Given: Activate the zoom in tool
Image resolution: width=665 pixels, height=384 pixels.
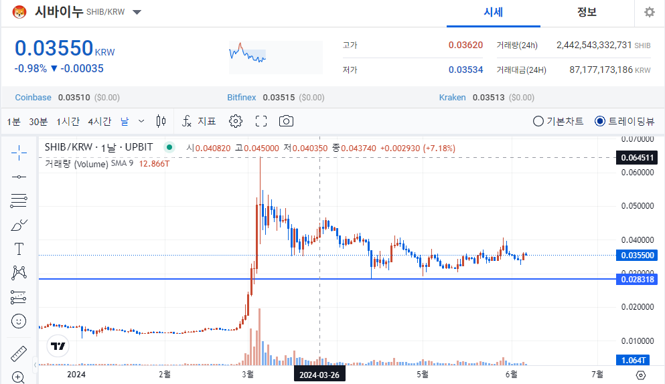Looking at the screenshot, I should pos(19,377).
